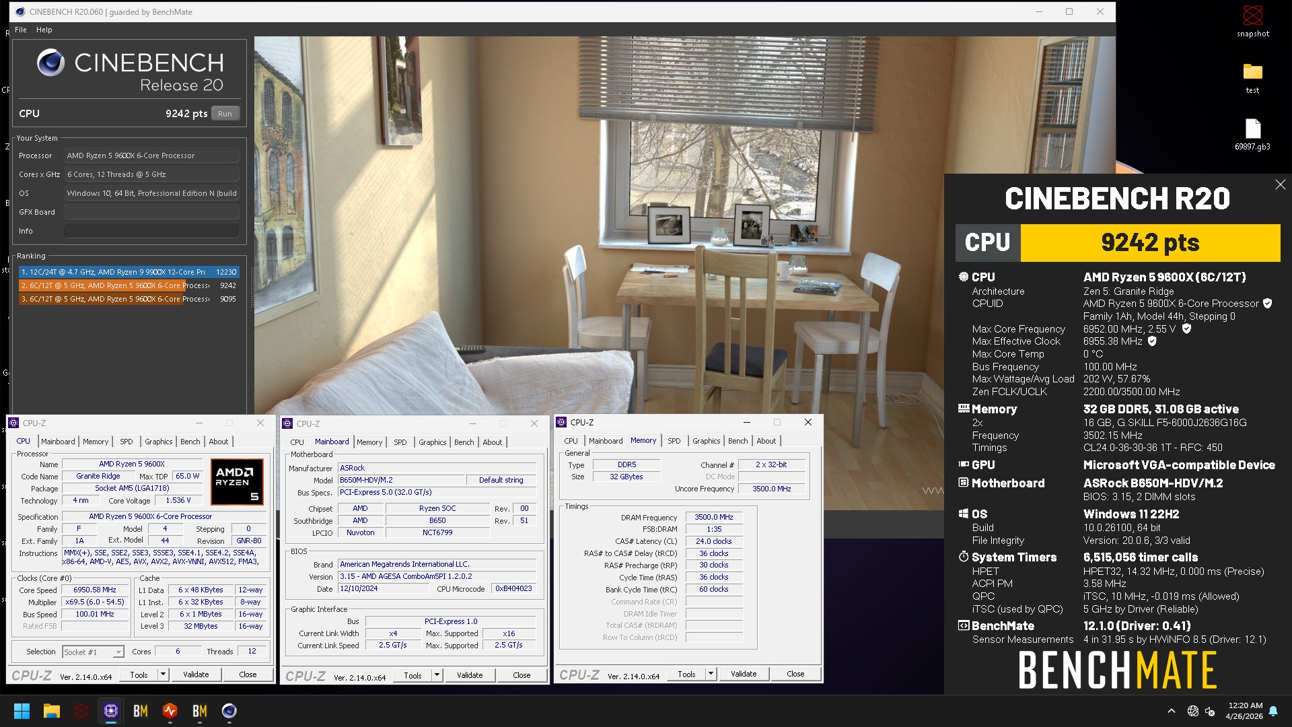1292x727 pixels.
Task: Open the red HWiNFO taskbar icon
Action: 170,711
